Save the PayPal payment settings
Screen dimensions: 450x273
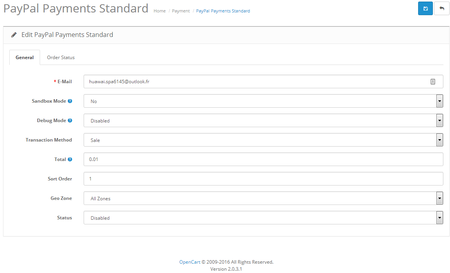[425, 8]
